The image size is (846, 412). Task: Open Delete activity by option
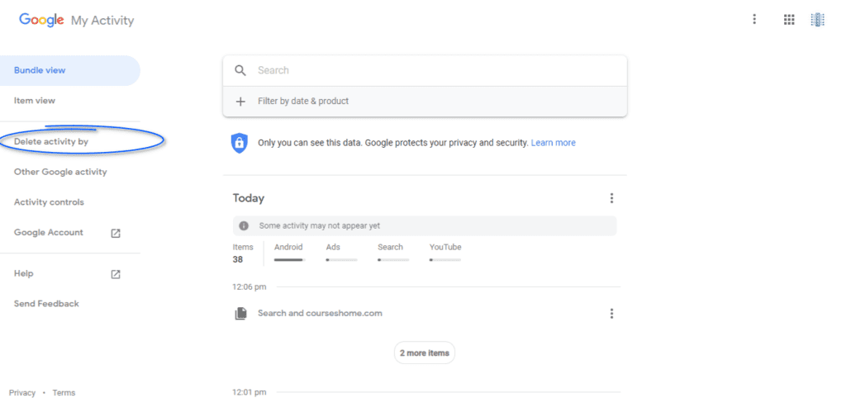point(51,142)
